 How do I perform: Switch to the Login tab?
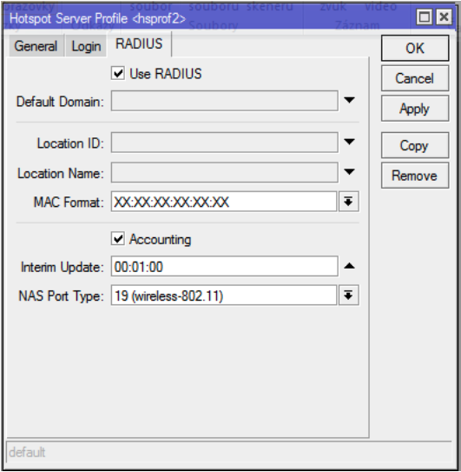[86, 46]
